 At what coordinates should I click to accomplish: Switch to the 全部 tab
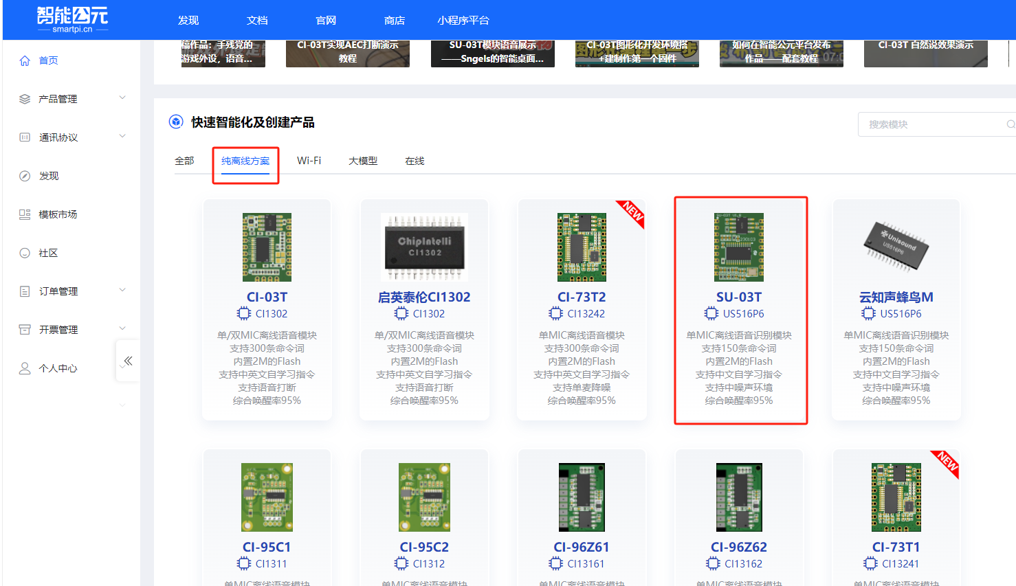click(184, 161)
